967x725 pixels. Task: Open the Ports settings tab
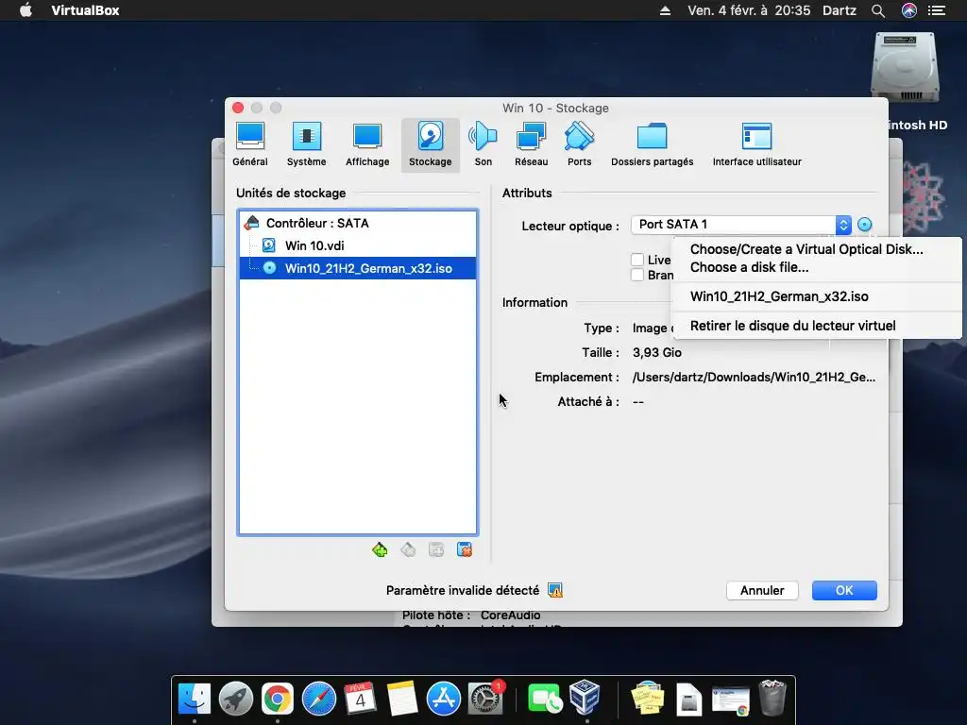[579, 144]
